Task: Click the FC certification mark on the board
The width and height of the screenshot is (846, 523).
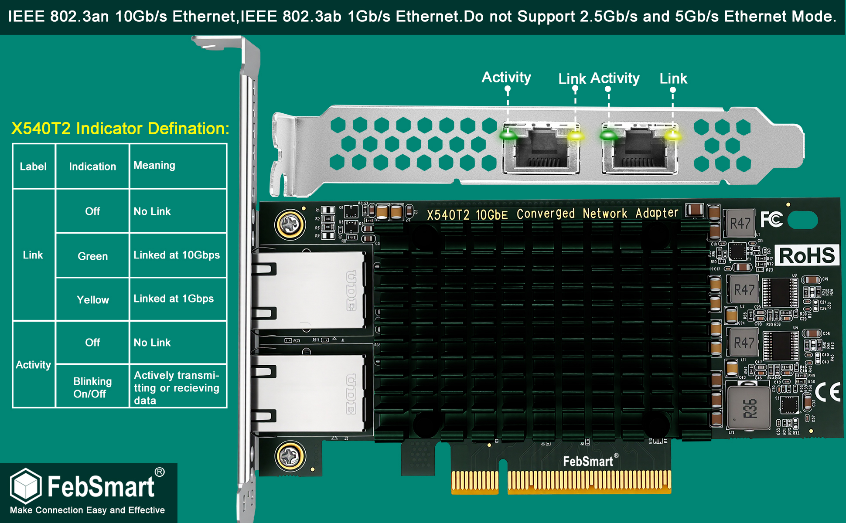Action: coord(771,219)
